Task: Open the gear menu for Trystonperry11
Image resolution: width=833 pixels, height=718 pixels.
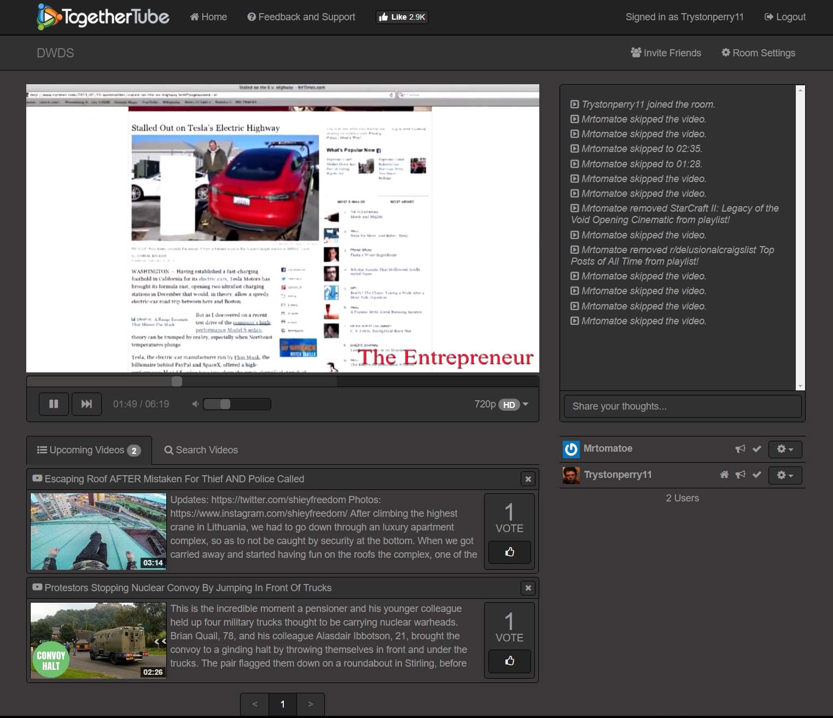Action: pos(785,475)
